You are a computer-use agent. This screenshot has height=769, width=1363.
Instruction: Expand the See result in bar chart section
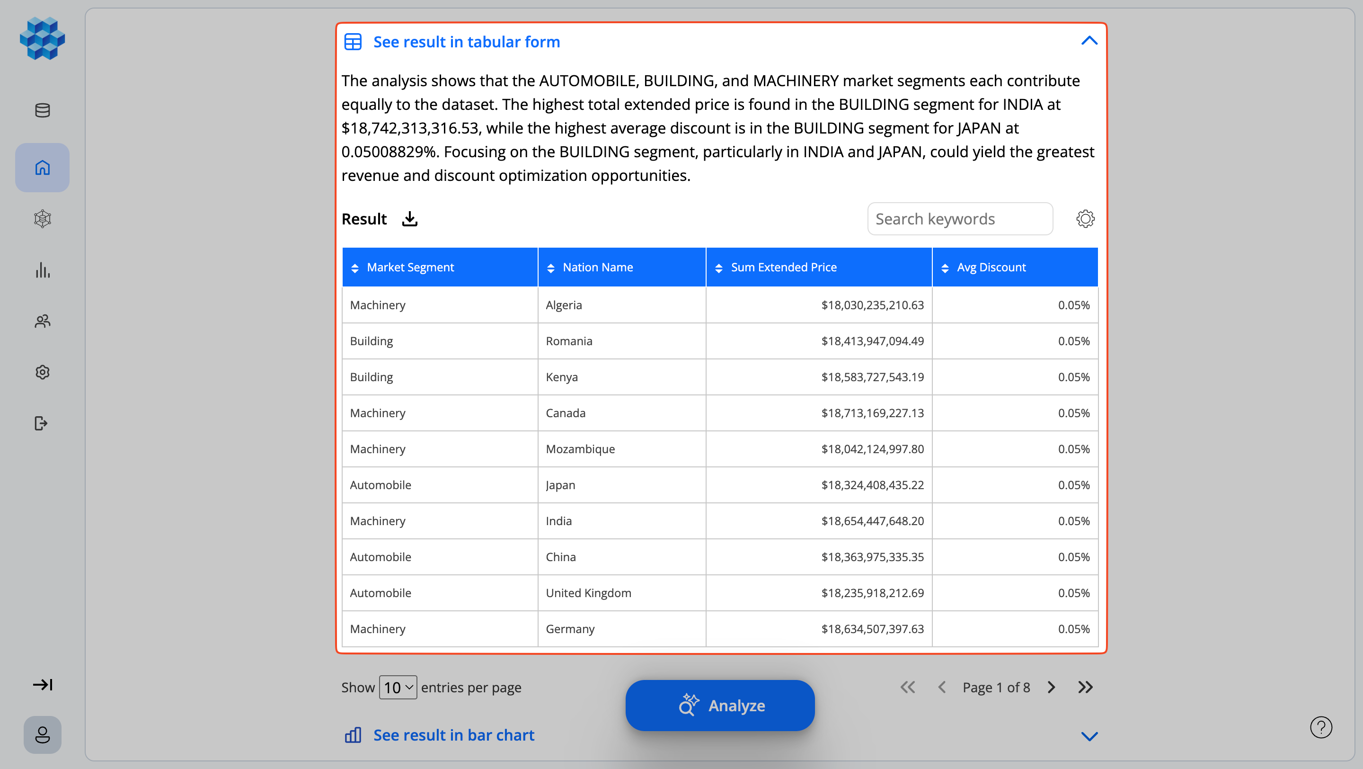453,735
